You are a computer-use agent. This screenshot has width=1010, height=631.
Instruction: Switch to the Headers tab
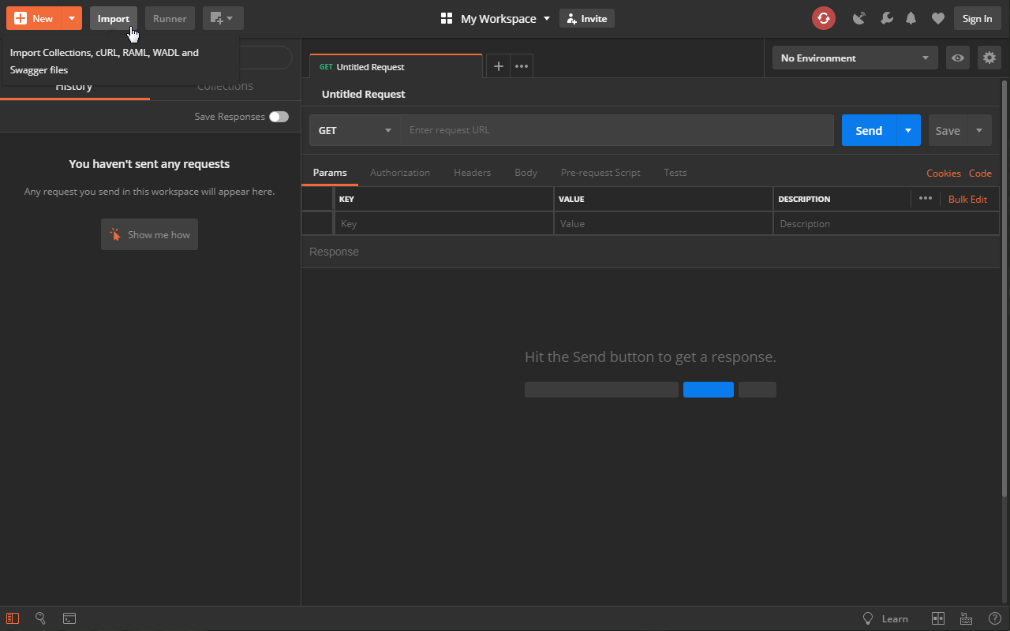click(x=472, y=172)
